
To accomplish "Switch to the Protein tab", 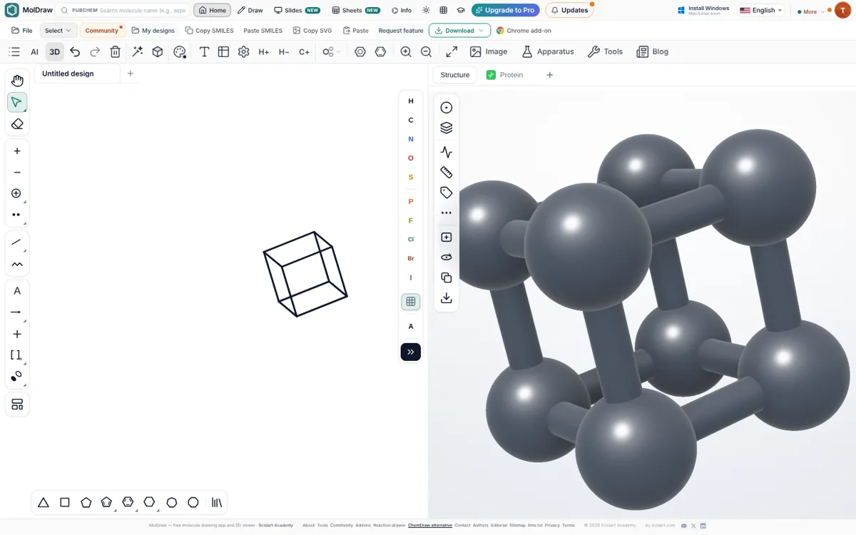I will pyautogui.click(x=504, y=75).
